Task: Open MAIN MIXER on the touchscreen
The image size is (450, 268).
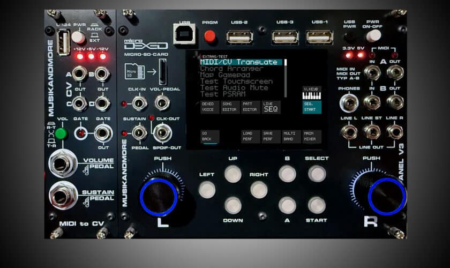Action: pyautogui.click(x=312, y=137)
